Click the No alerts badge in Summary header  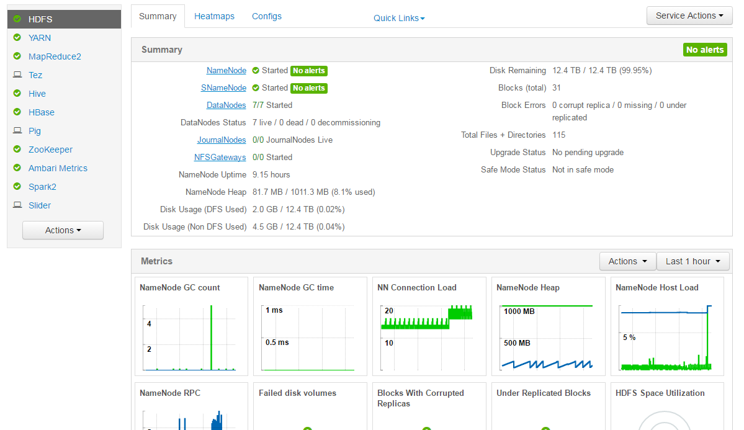tap(705, 50)
